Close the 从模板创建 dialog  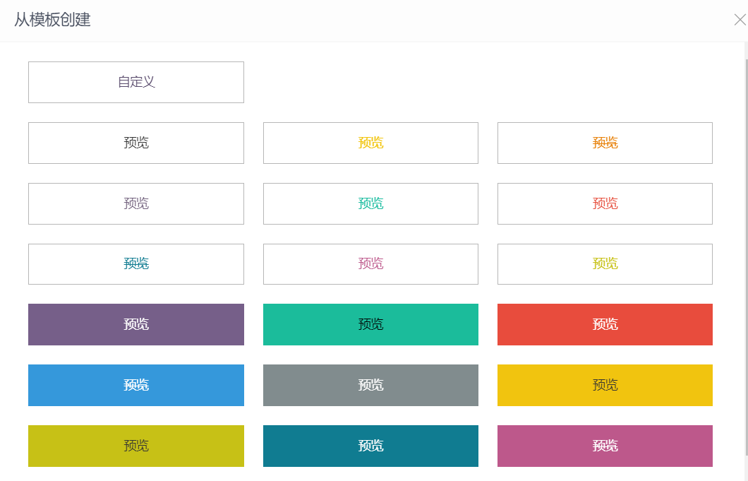click(740, 20)
